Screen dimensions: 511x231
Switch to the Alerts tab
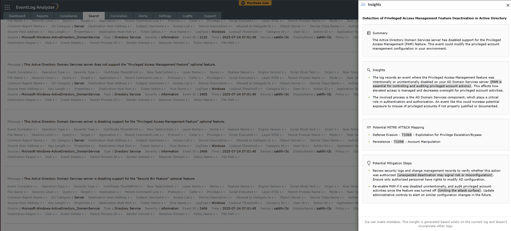(143, 16)
